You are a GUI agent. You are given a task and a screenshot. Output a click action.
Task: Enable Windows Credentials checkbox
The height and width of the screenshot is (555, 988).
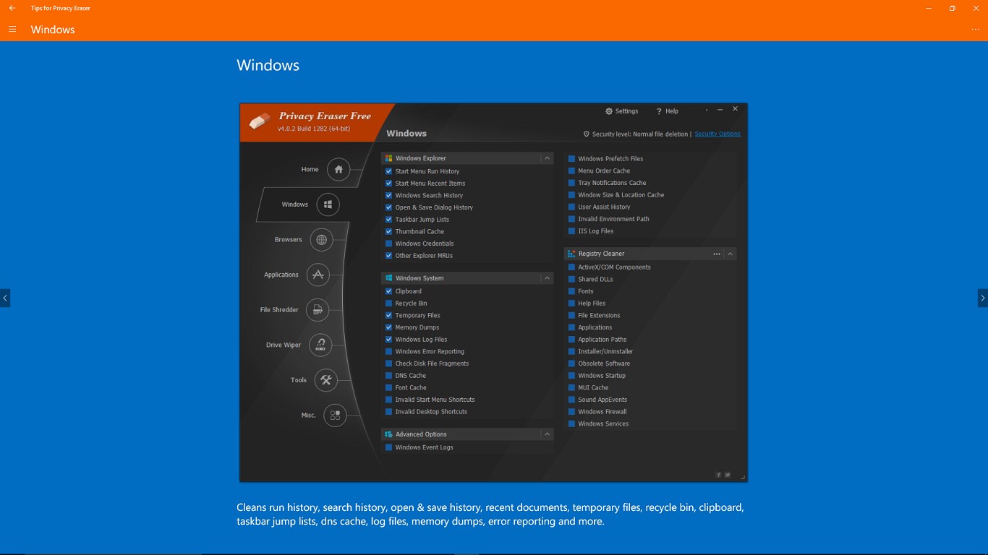coord(389,244)
